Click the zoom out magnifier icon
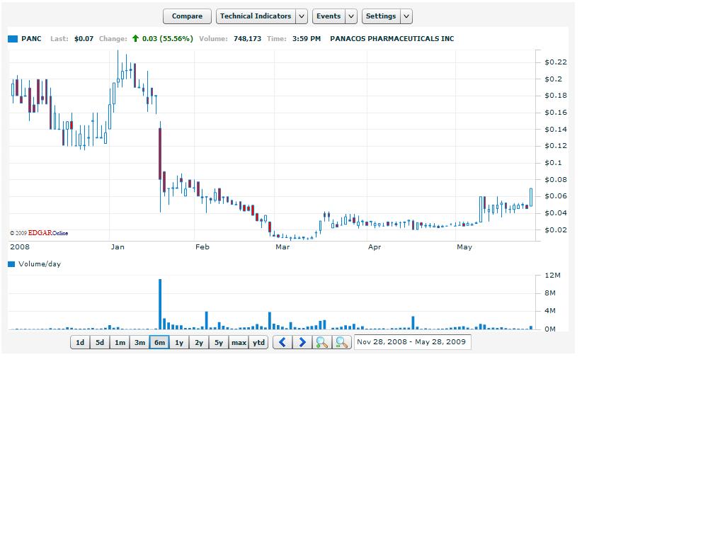Screen dimensions: 725x544 coord(342,342)
